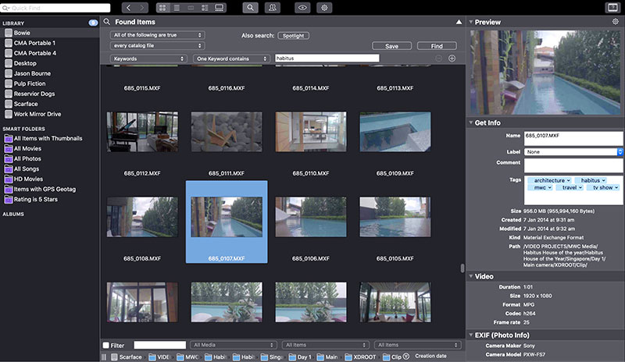Select the Jason Bourne catalog
The width and height of the screenshot is (625, 362).
point(32,73)
